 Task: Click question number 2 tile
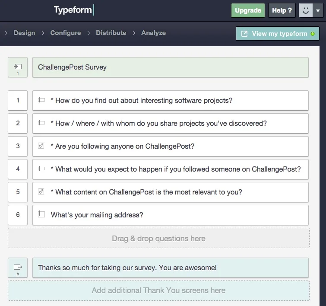coord(18,123)
